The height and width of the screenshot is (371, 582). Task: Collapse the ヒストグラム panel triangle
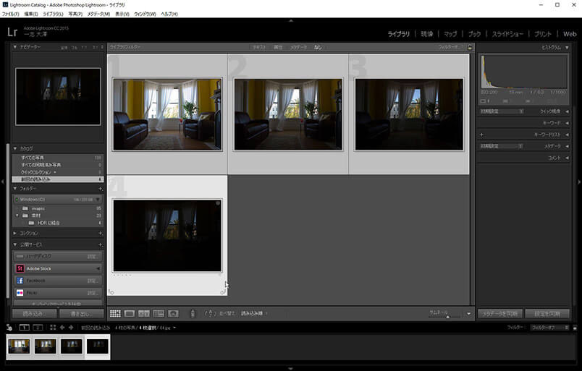point(567,48)
